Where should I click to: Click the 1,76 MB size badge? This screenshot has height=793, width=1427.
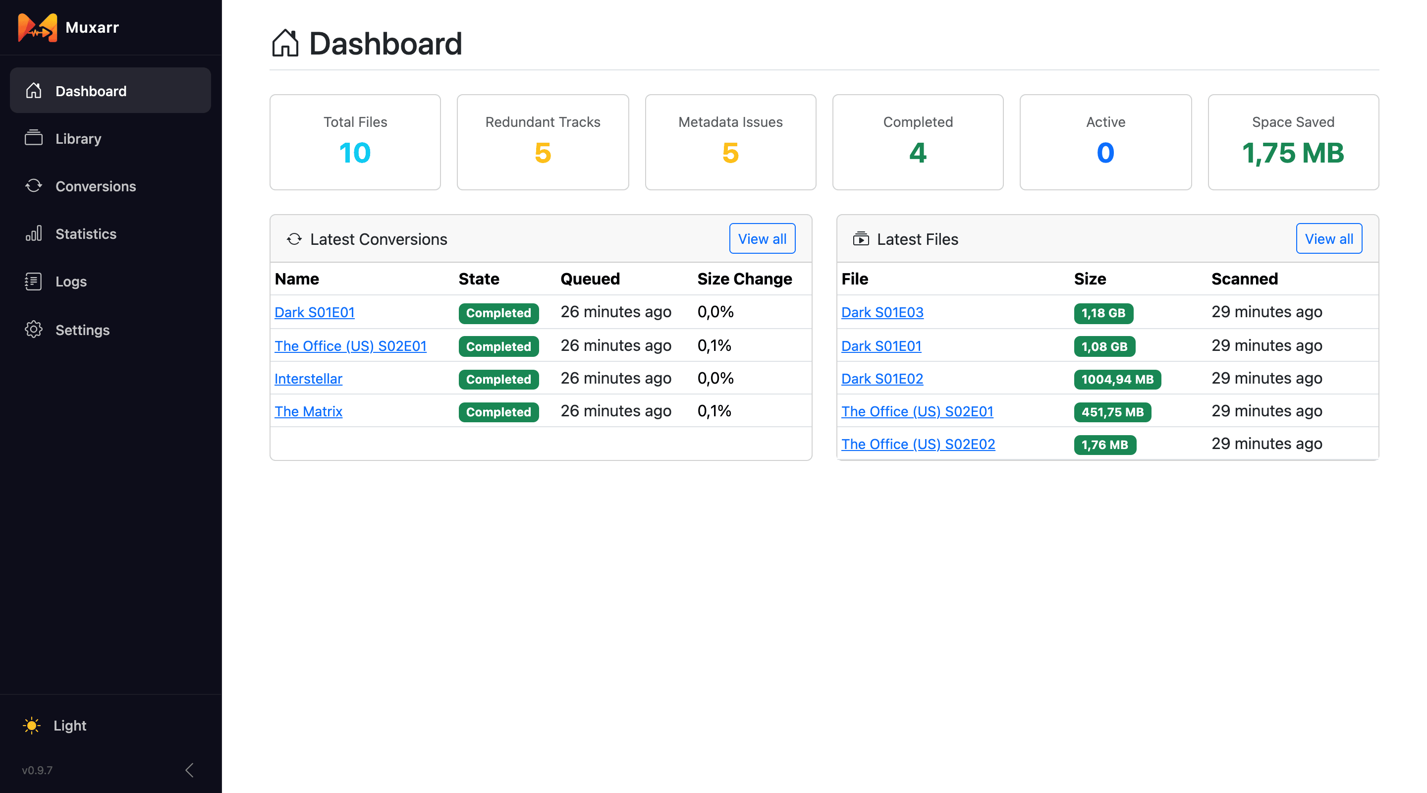(1105, 445)
